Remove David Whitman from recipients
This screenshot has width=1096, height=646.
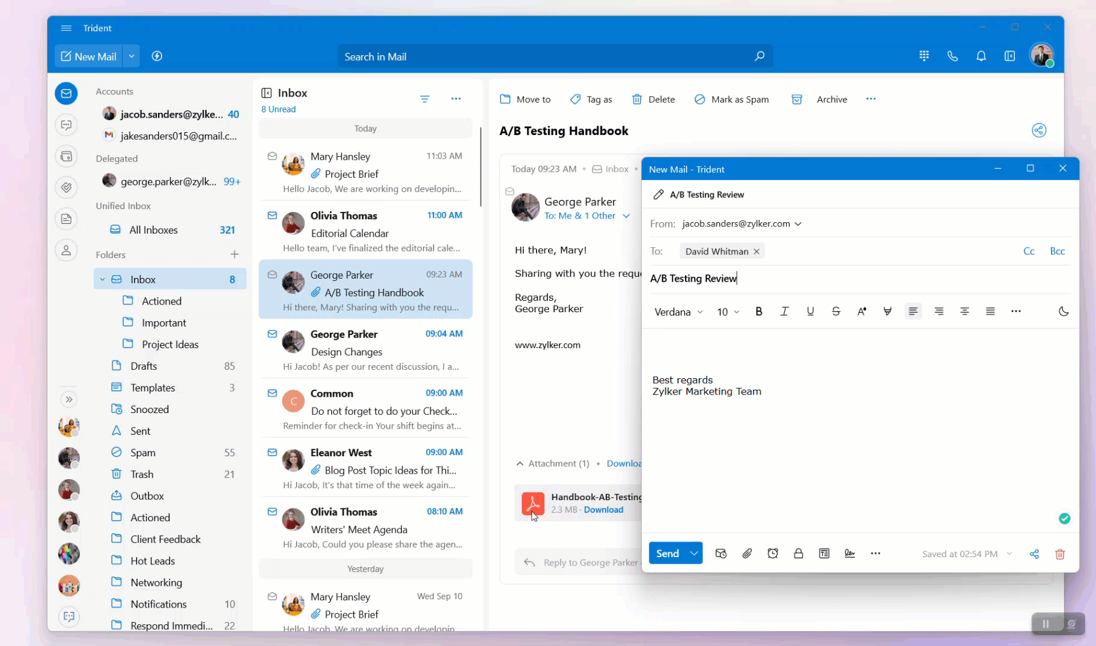[x=757, y=252]
